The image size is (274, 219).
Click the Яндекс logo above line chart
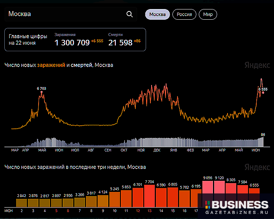[x=257, y=65]
